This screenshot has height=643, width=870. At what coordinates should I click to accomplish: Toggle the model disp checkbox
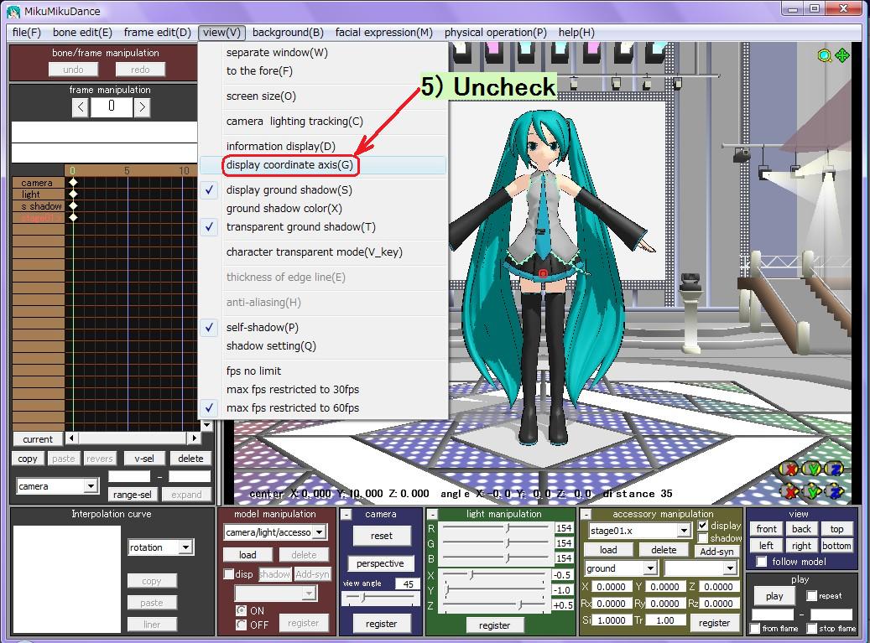coord(228,574)
